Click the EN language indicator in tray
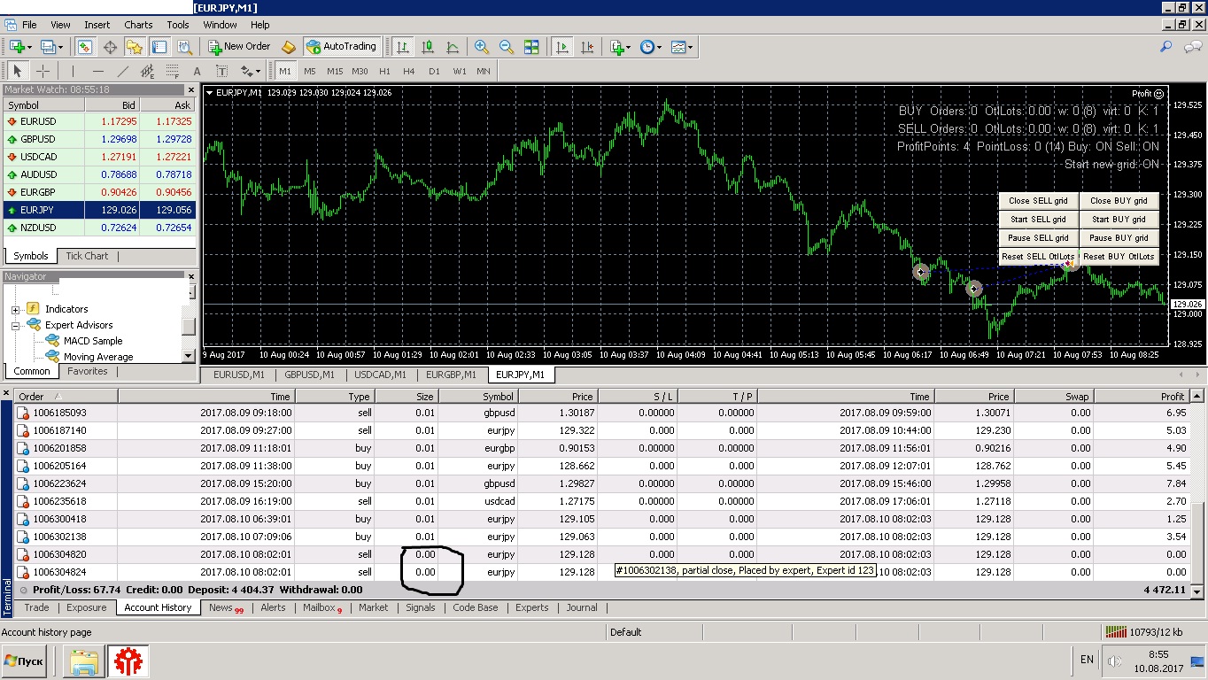The height and width of the screenshot is (680, 1208). 1087,660
